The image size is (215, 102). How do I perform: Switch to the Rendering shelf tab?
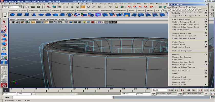click(106, 10)
